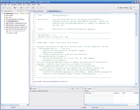
Task: Click the Open Perspective icon
Action: coord(118,8)
